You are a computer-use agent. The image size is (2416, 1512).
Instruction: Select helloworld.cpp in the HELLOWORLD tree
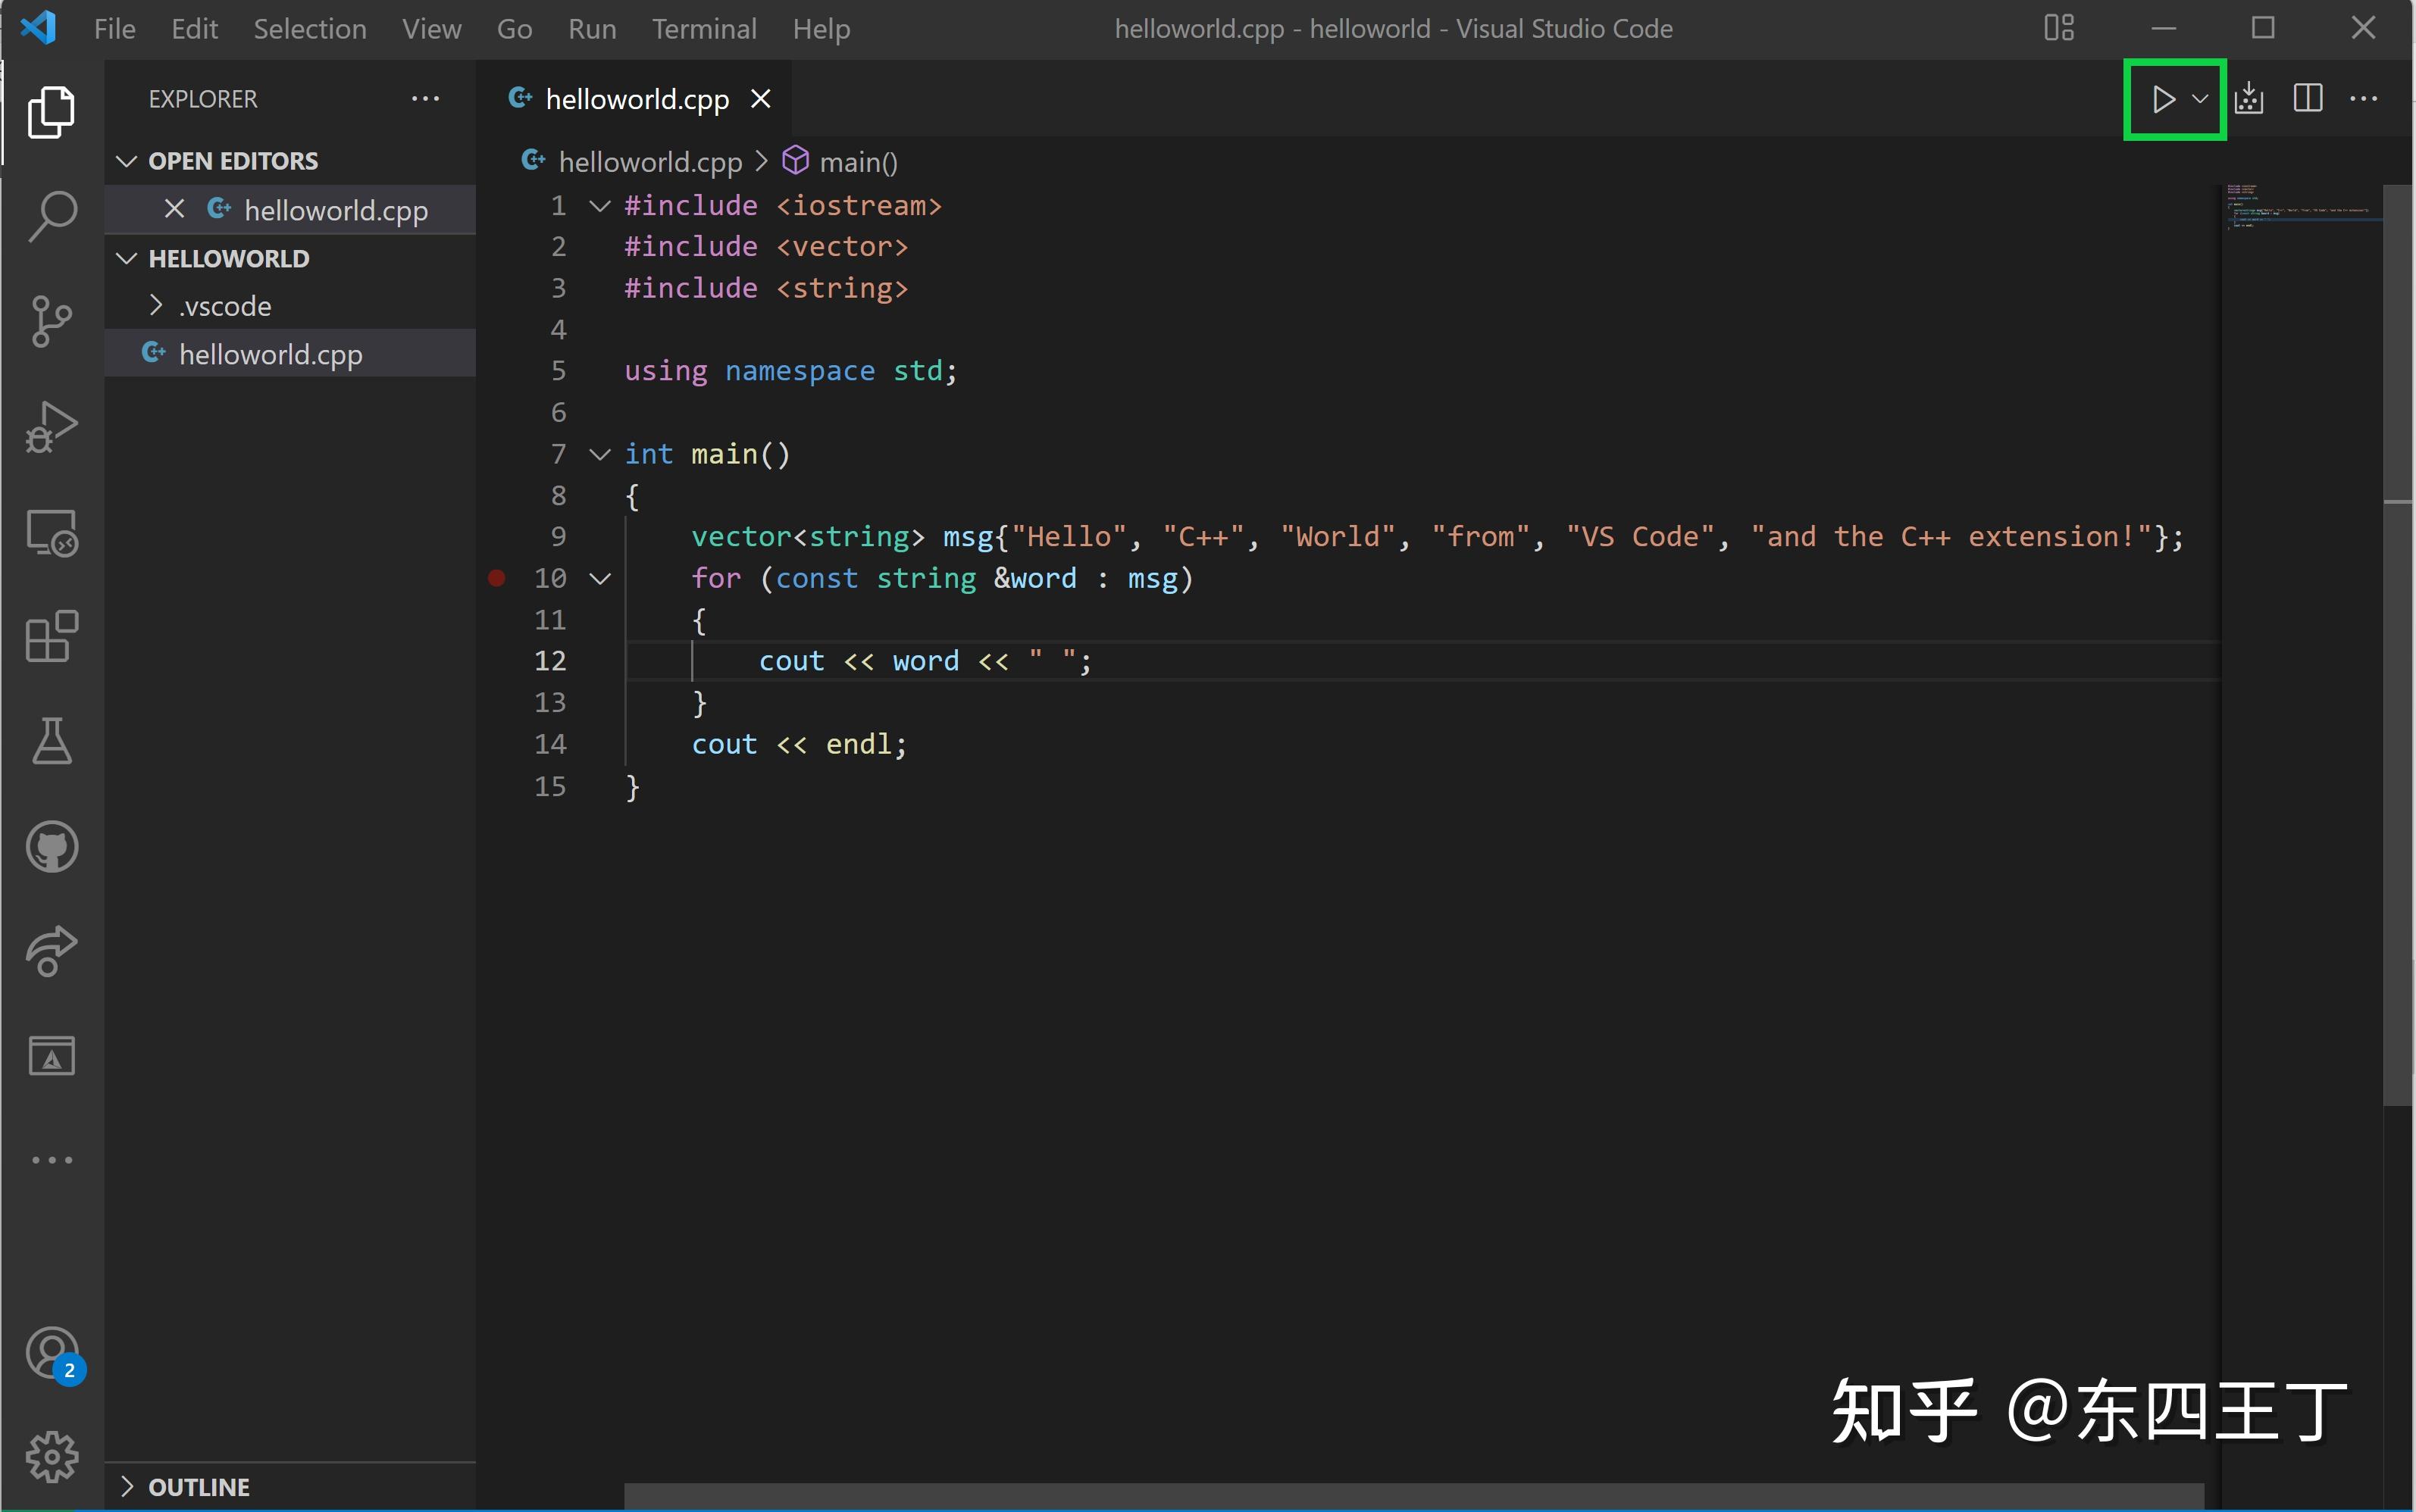click(x=290, y=354)
